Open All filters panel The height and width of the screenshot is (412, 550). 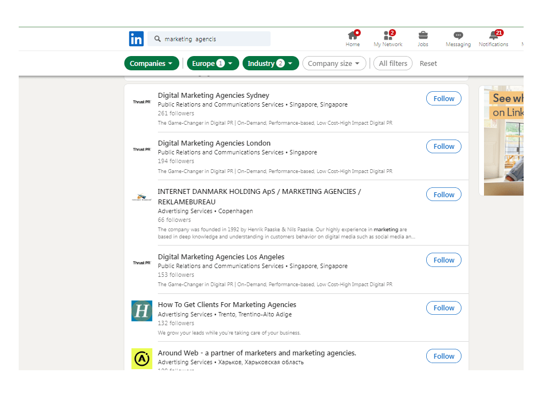point(393,63)
